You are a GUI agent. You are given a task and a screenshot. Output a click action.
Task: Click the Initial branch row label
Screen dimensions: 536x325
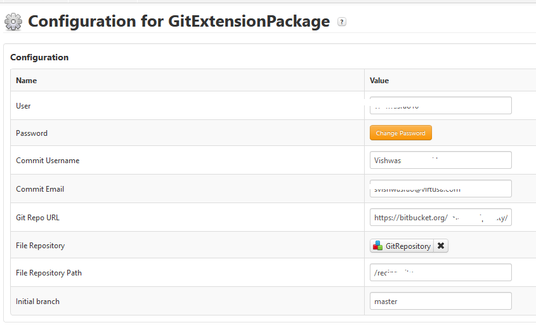coord(38,302)
